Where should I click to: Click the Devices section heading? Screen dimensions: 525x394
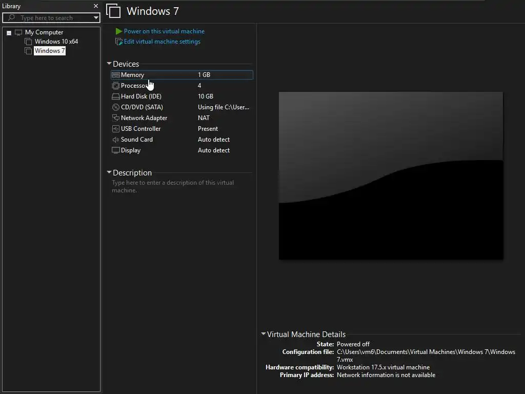pos(126,64)
